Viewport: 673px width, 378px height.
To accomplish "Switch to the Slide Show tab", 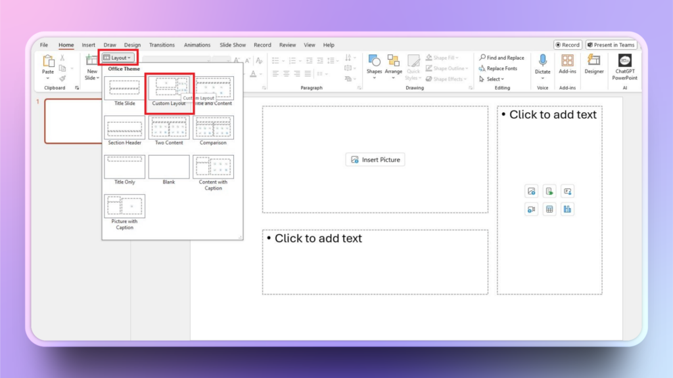I will (x=233, y=45).
